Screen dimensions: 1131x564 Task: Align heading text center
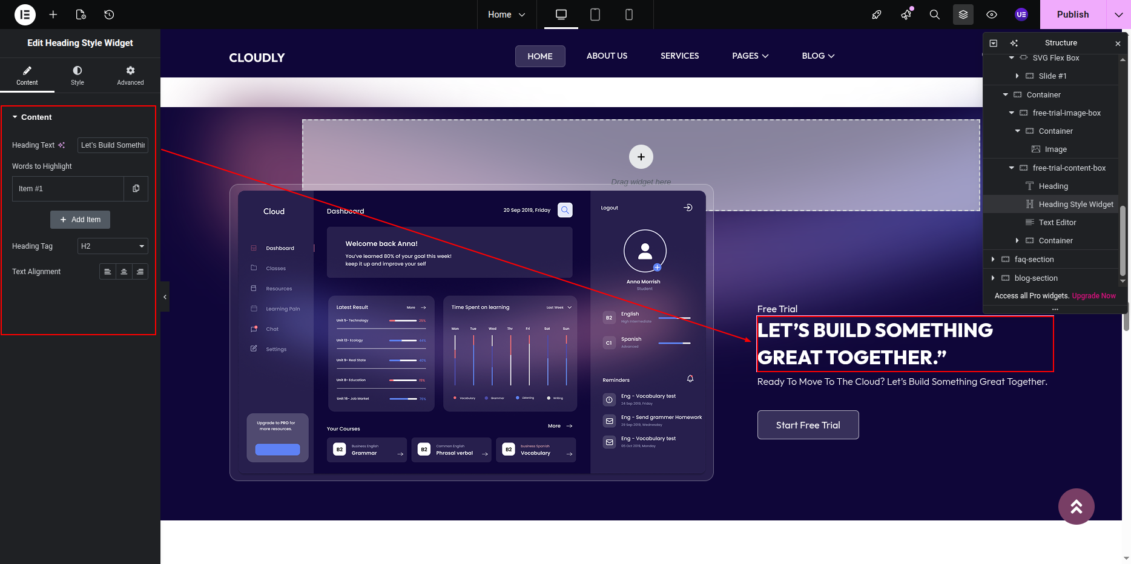(x=124, y=272)
